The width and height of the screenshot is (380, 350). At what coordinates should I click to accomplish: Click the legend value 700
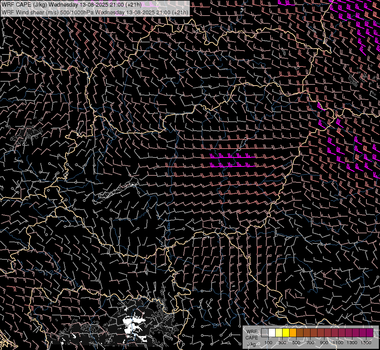pos(310,343)
